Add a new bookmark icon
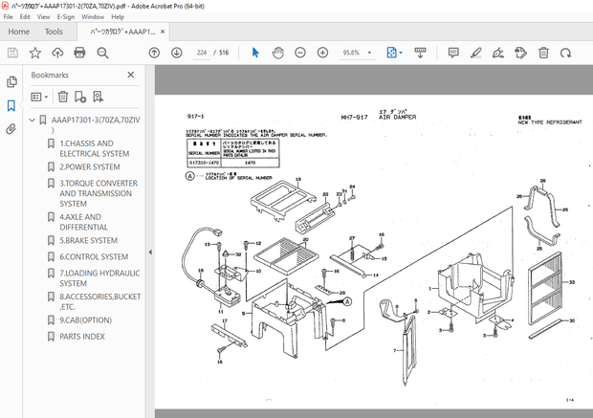Viewport: 593px width, 418px height. pos(80,97)
